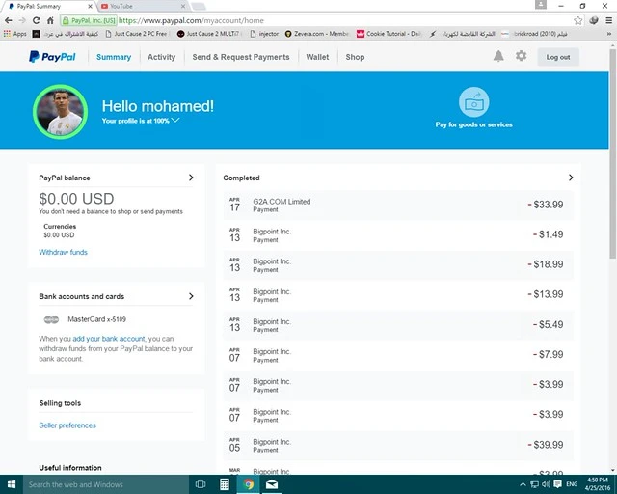Click the taskbar clock showing 4:50 PM
The height and width of the screenshot is (494, 617).
coord(598,484)
